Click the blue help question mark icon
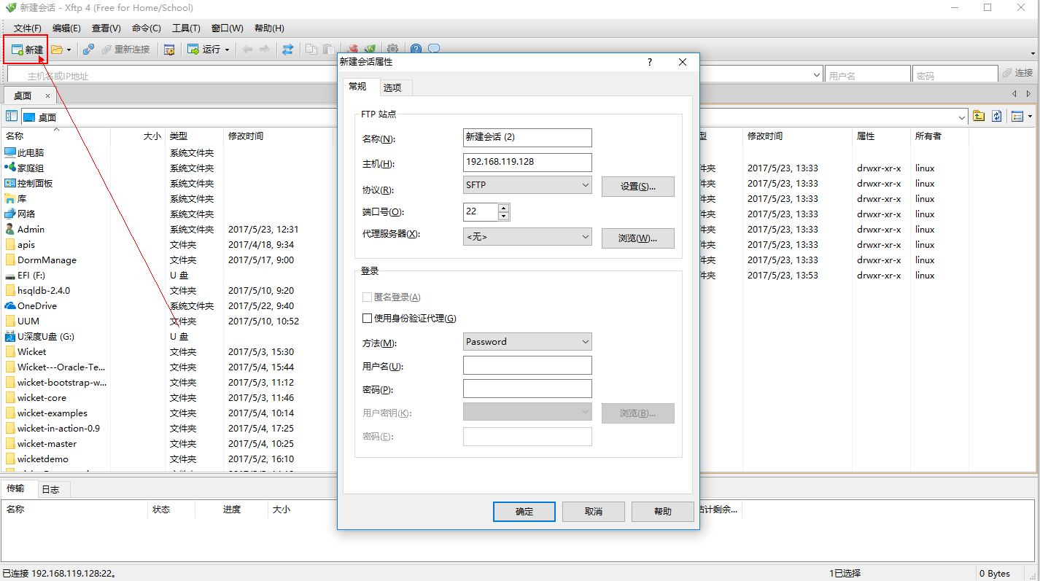The image size is (1040, 581). [x=416, y=50]
